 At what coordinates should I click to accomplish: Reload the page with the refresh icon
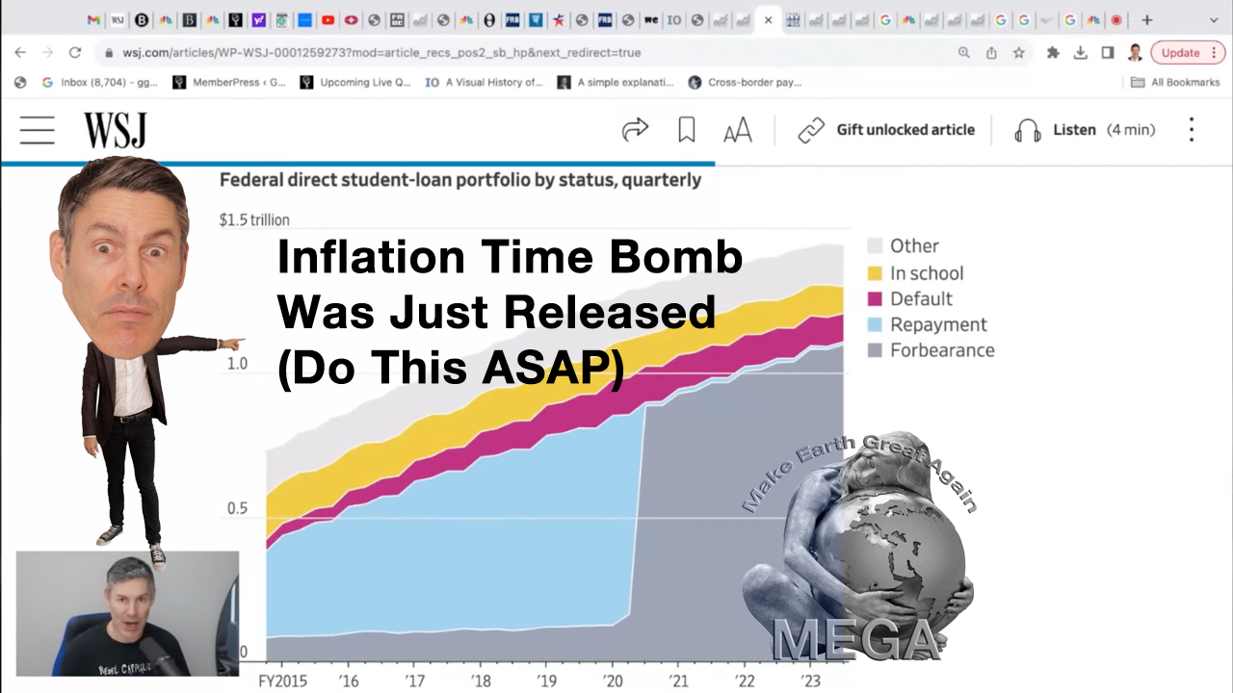point(75,53)
